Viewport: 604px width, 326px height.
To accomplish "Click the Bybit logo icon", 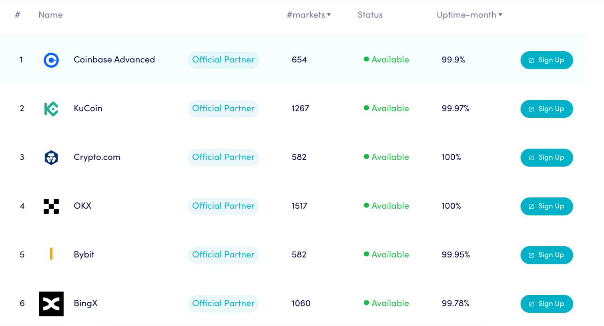I will point(51,254).
